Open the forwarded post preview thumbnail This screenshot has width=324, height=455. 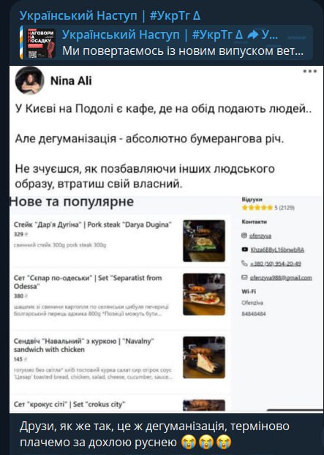coord(41,43)
